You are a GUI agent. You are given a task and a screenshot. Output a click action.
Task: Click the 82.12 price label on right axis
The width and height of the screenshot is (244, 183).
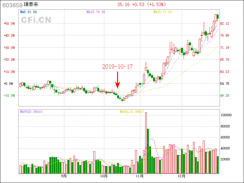coord(225,24)
